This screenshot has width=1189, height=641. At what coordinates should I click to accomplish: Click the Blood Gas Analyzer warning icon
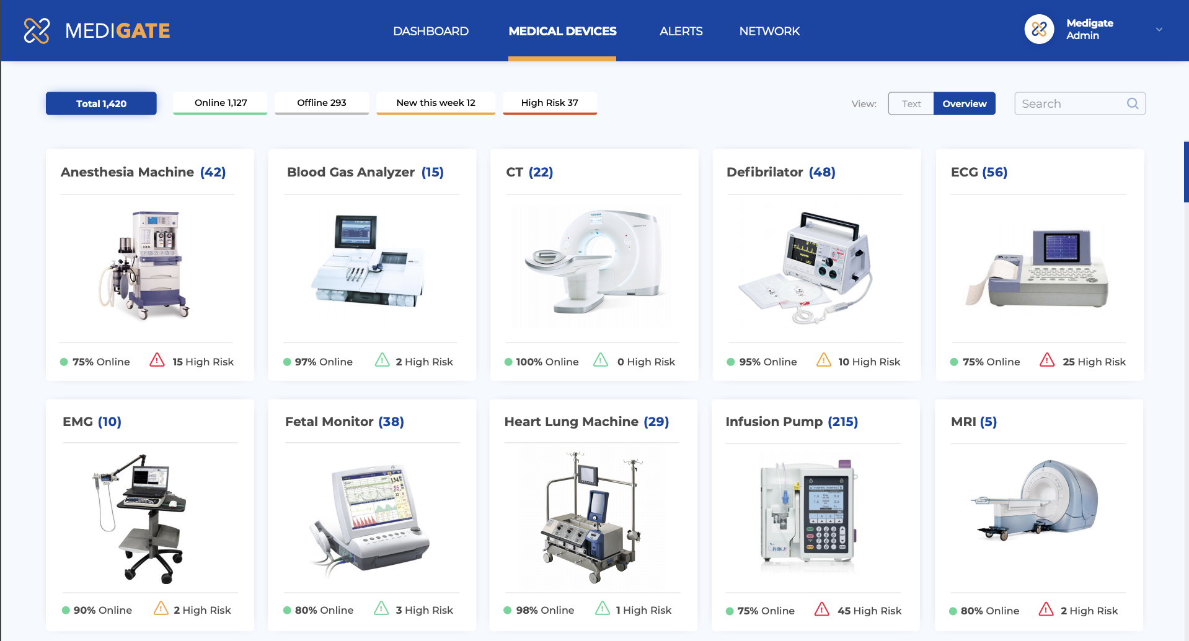(x=382, y=360)
